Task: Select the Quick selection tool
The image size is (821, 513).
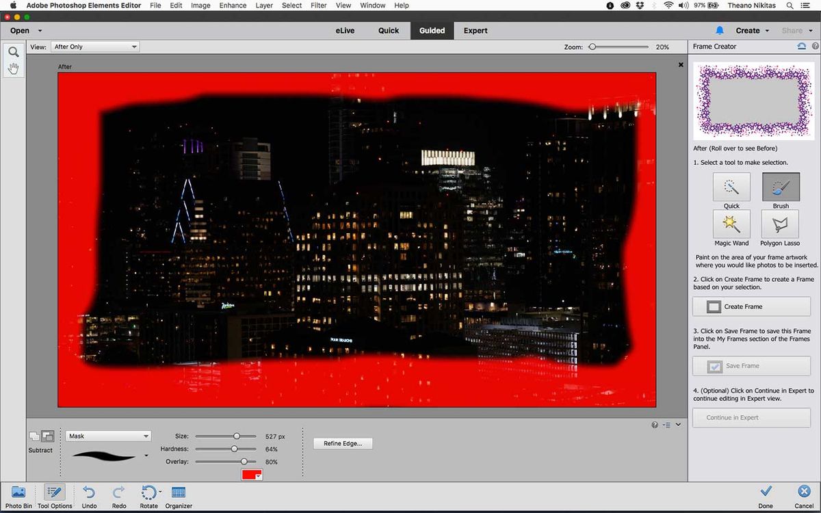Action: pos(731,187)
